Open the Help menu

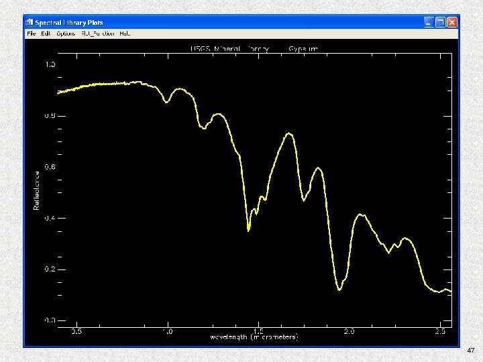[125, 34]
